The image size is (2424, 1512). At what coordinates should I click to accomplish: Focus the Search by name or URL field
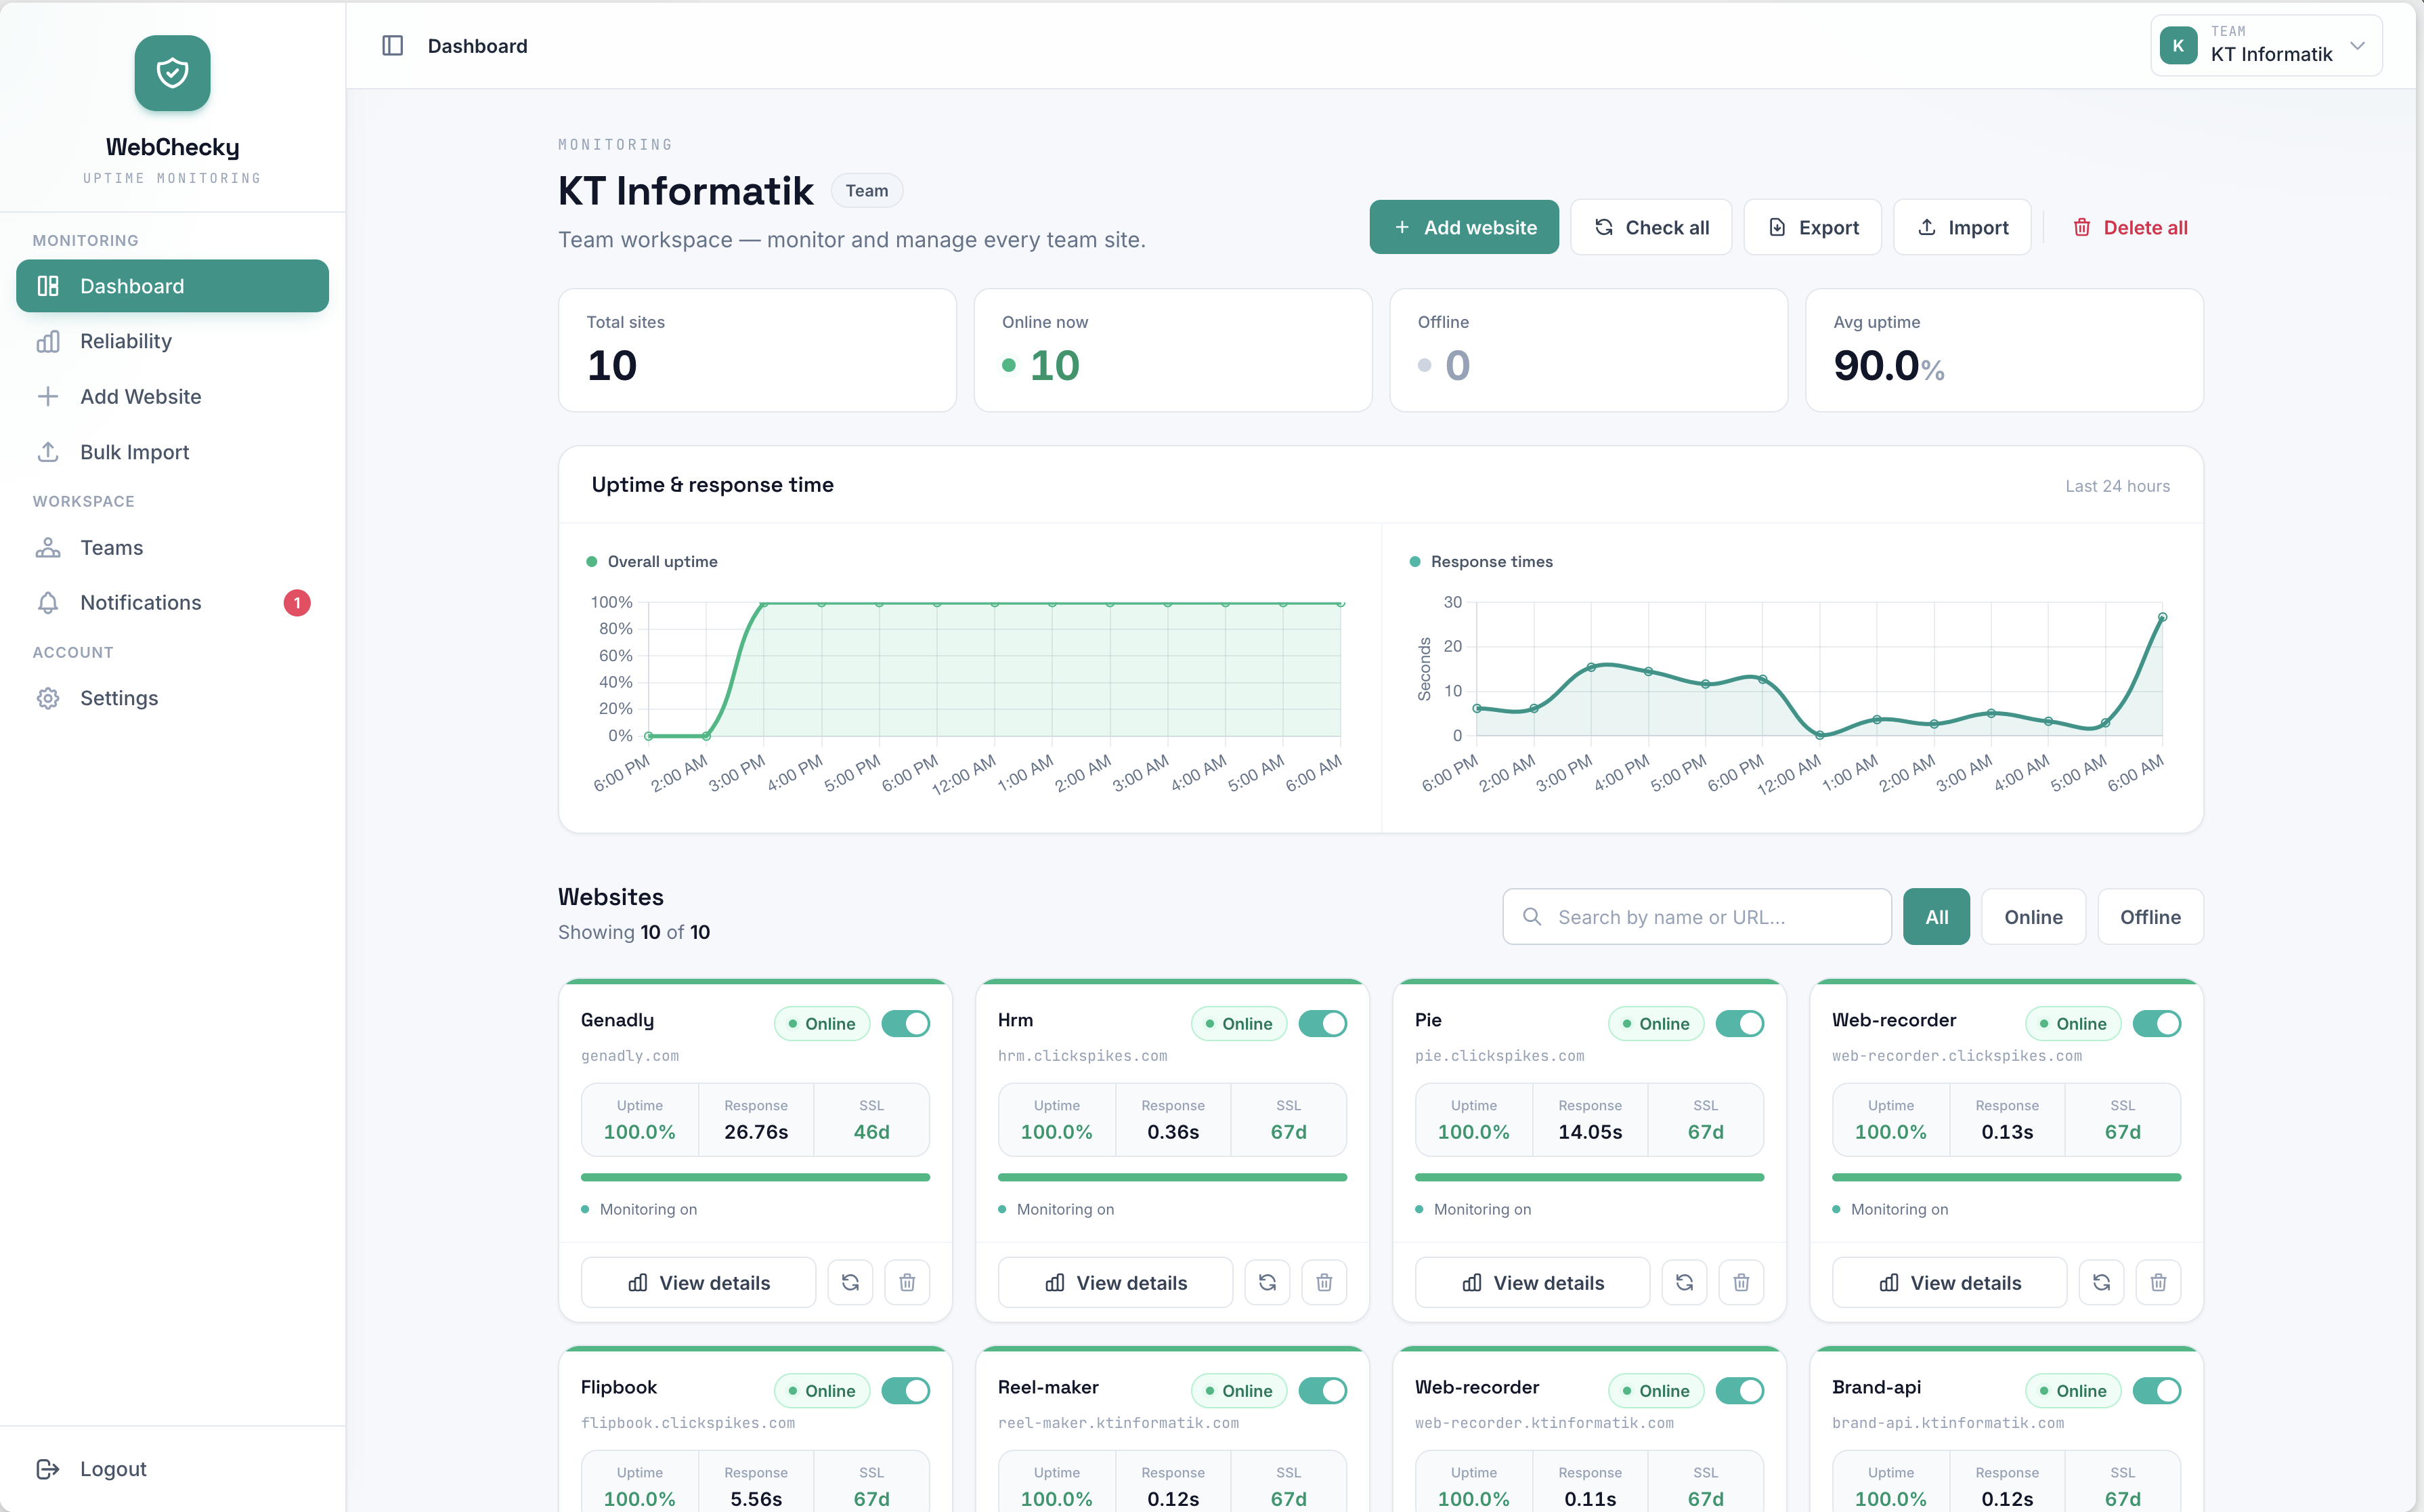pyautogui.click(x=1697, y=916)
